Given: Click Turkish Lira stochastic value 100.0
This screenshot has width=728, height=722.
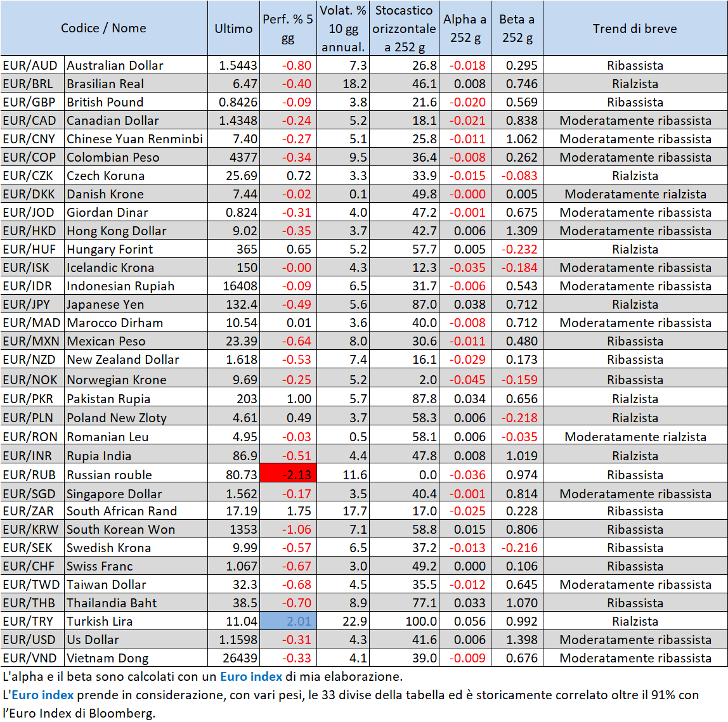Looking at the screenshot, I should [404, 621].
